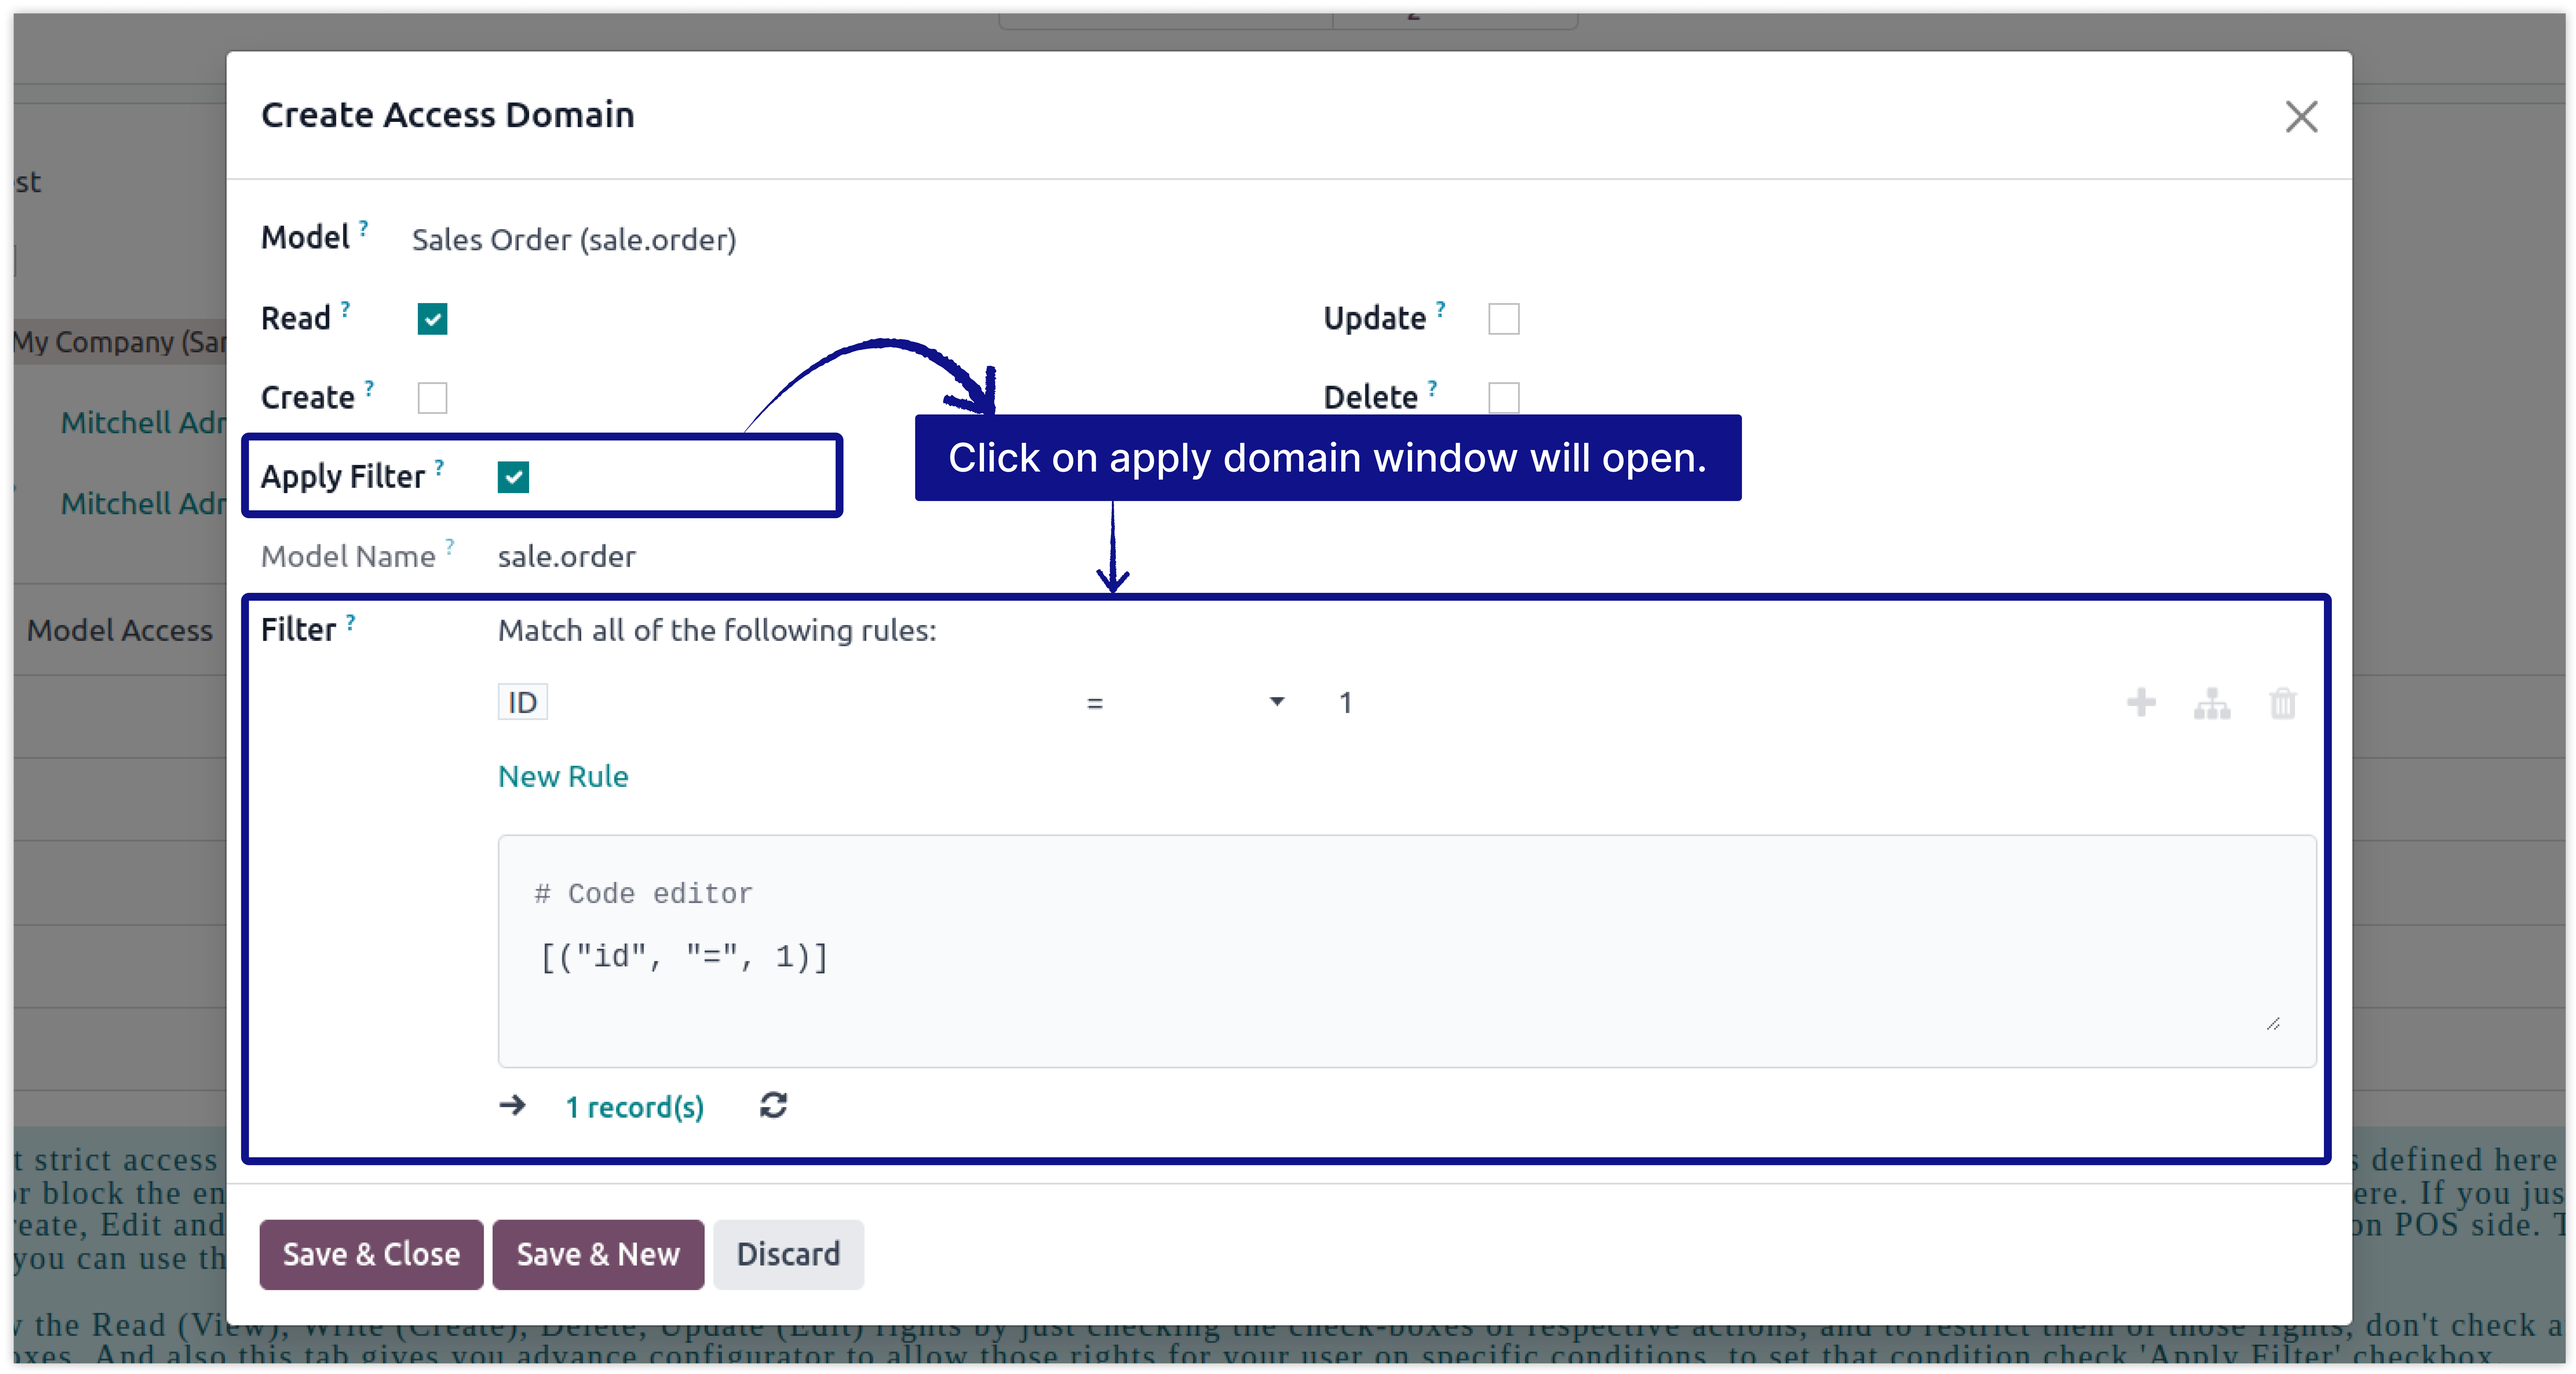Click the sale.order model name value
2576x1374 pixels.
567,557
